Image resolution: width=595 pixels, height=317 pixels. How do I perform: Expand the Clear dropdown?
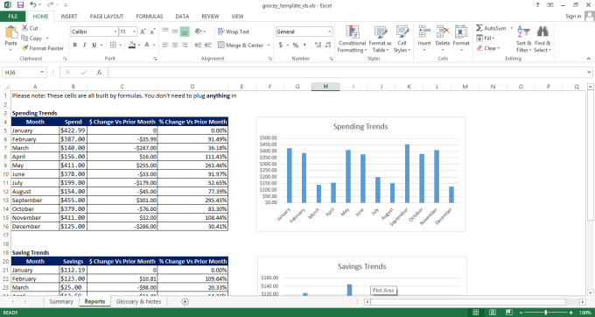coord(499,48)
